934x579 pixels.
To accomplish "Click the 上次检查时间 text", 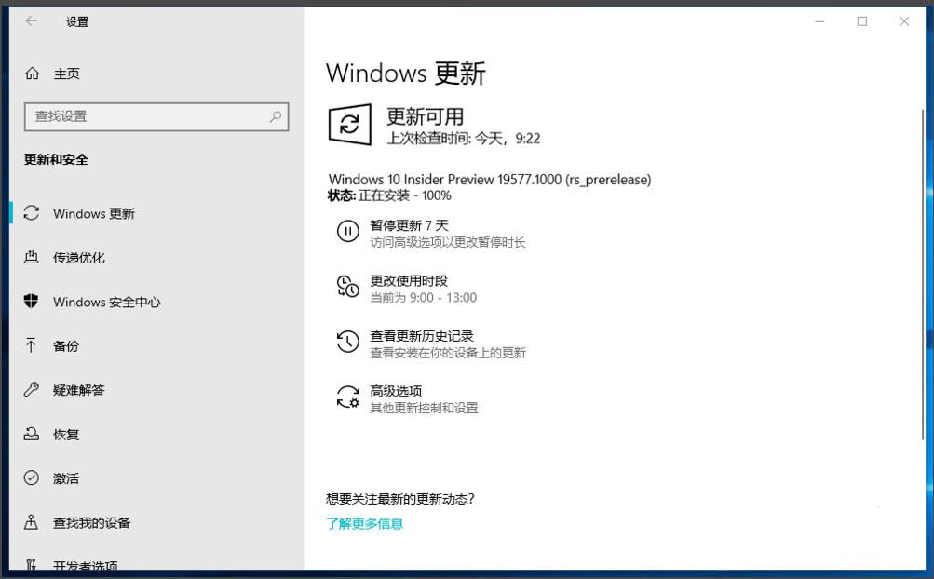I will (464, 138).
